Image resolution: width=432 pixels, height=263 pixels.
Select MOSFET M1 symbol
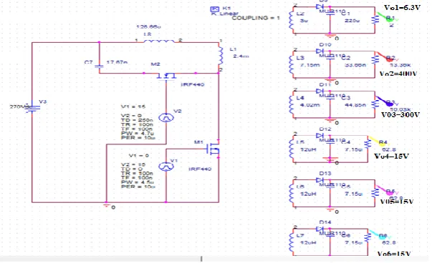tap(213, 149)
